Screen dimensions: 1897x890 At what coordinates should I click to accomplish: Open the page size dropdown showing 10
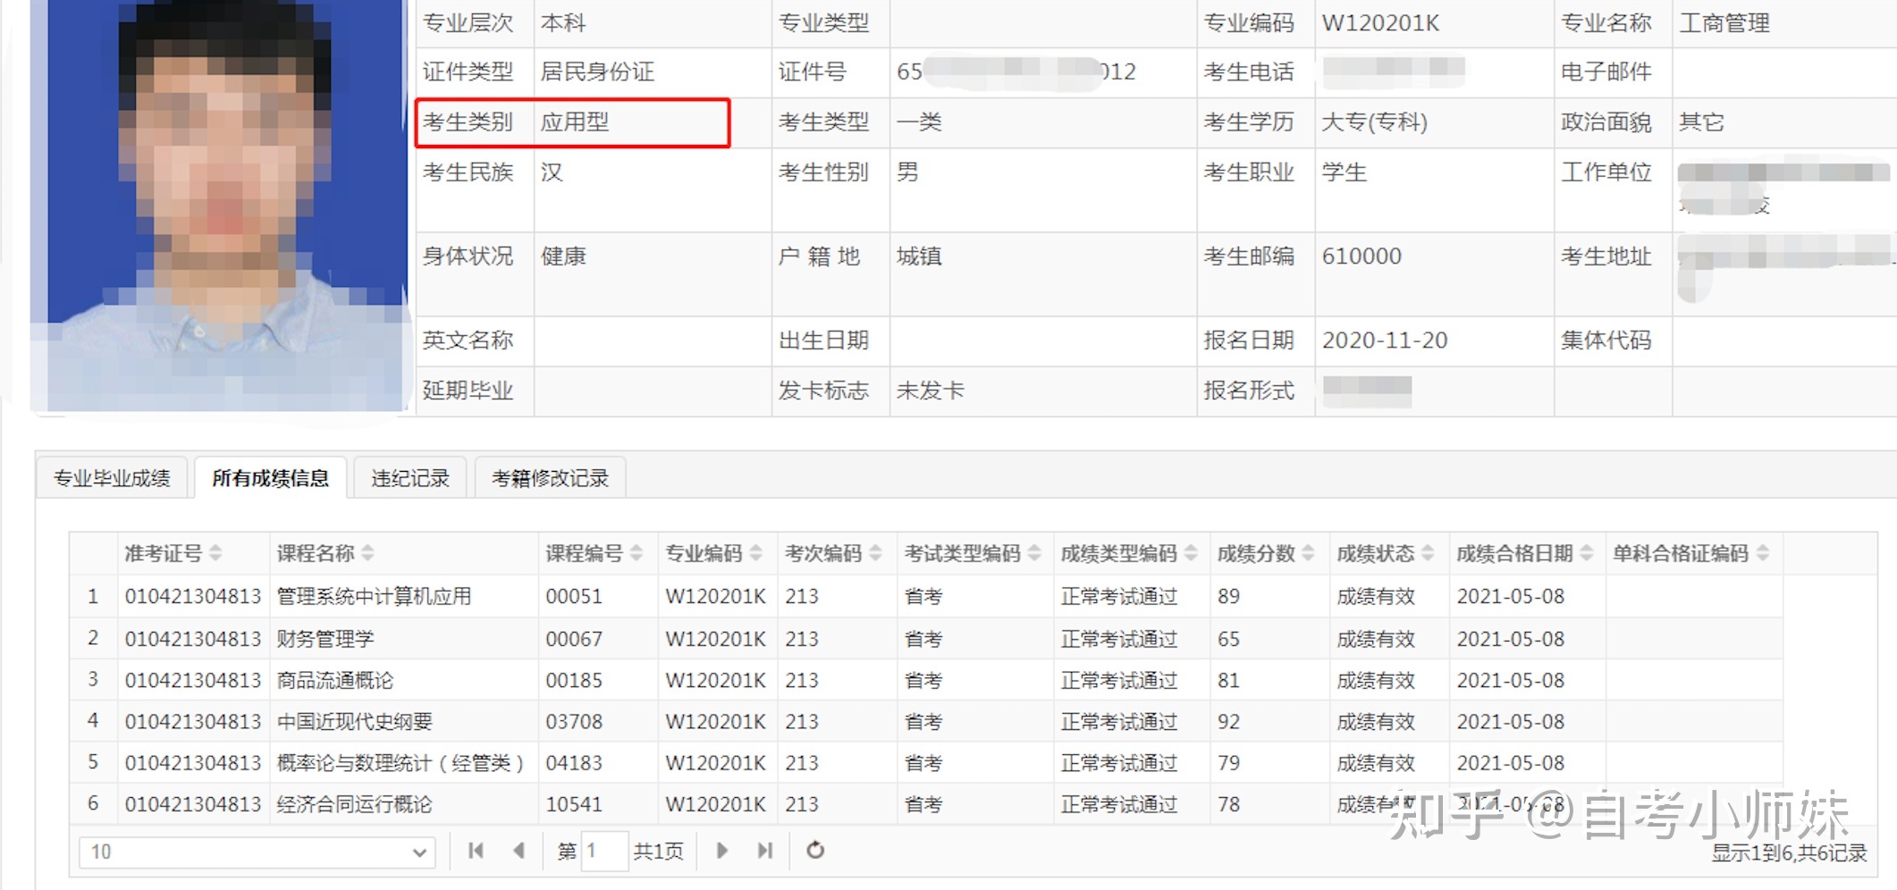[257, 852]
